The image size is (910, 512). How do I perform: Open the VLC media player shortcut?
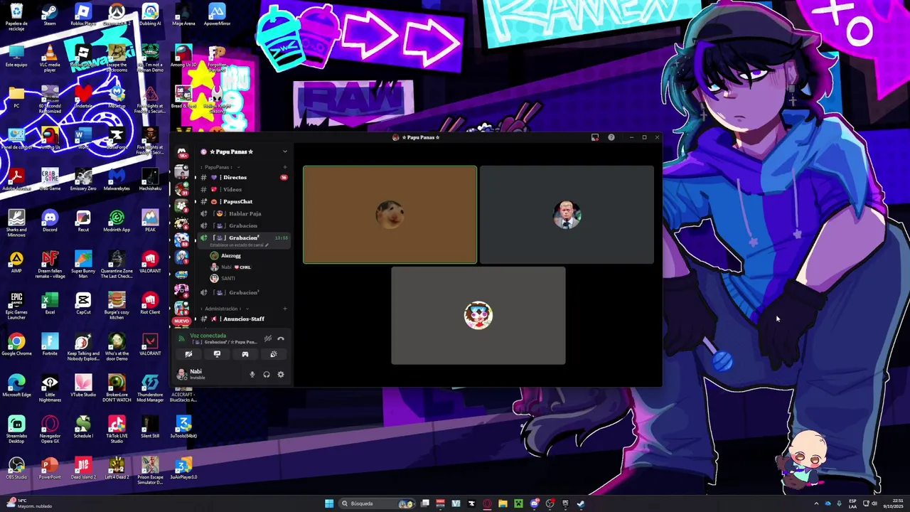[x=50, y=58]
